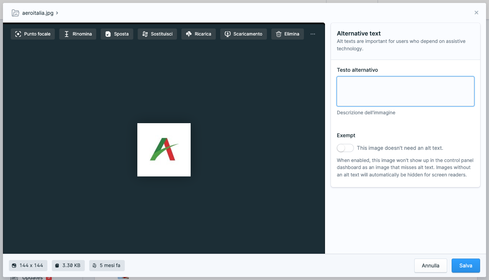Download the asset with Scaricamento
The height and width of the screenshot is (280, 489).
(x=244, y=34)
